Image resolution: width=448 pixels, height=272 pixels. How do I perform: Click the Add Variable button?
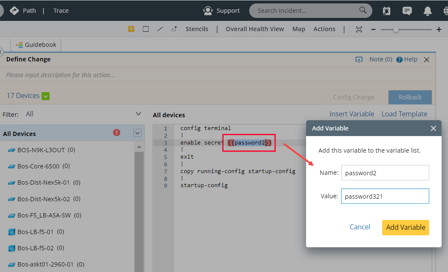405,227
